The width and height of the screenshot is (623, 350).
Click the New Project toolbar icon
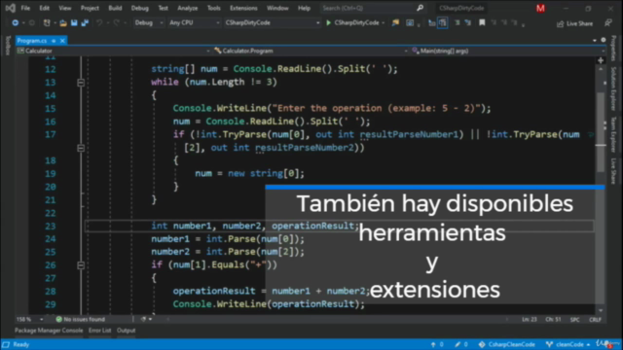(47, 23)
